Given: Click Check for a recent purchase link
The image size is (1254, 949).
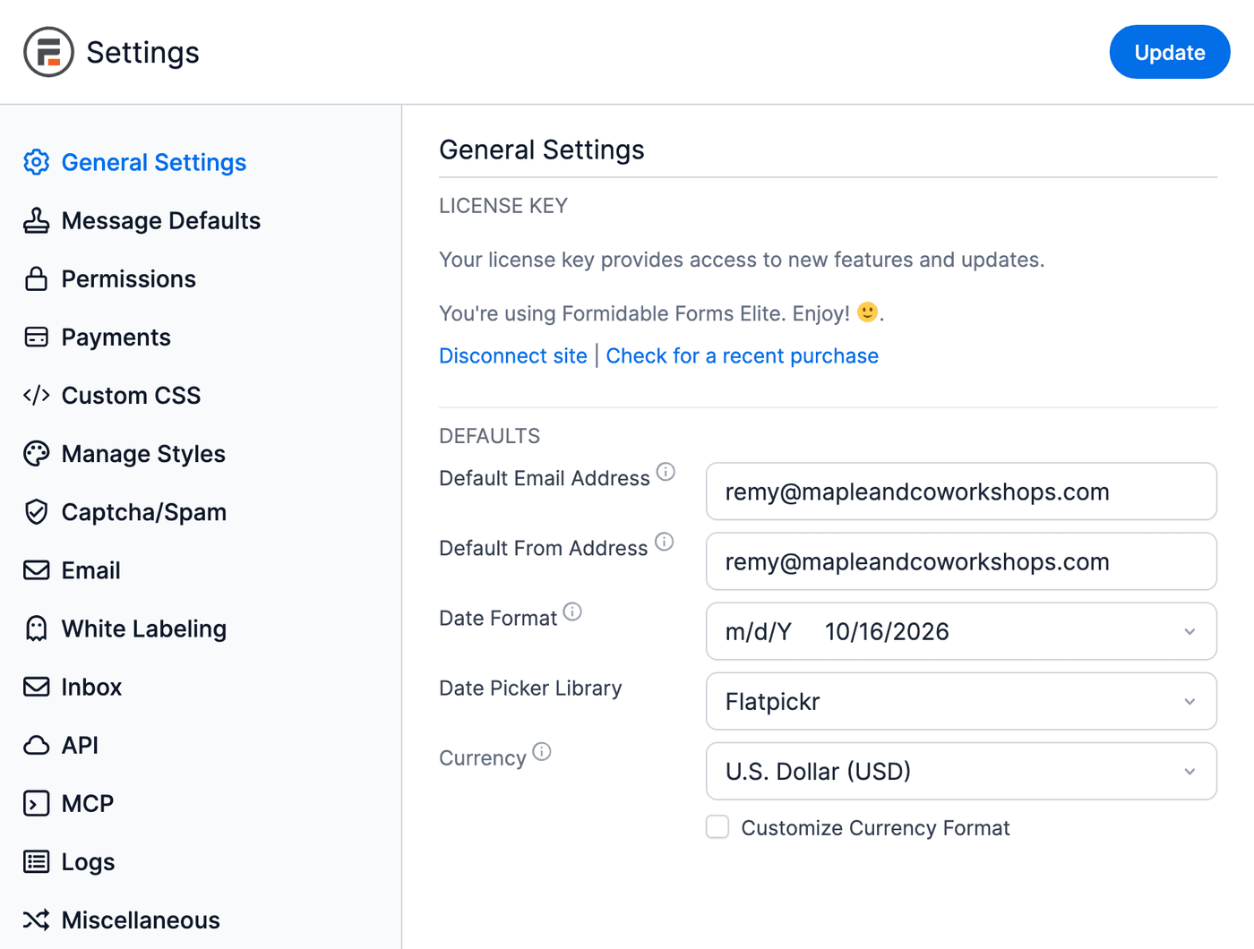Looking at the screenshot, I should point(743,355).
